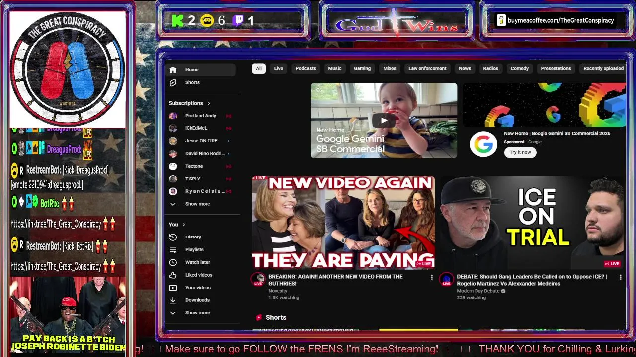Expand Subscriptions section chevron
This screenshot has width=636, height=357.
209,103
